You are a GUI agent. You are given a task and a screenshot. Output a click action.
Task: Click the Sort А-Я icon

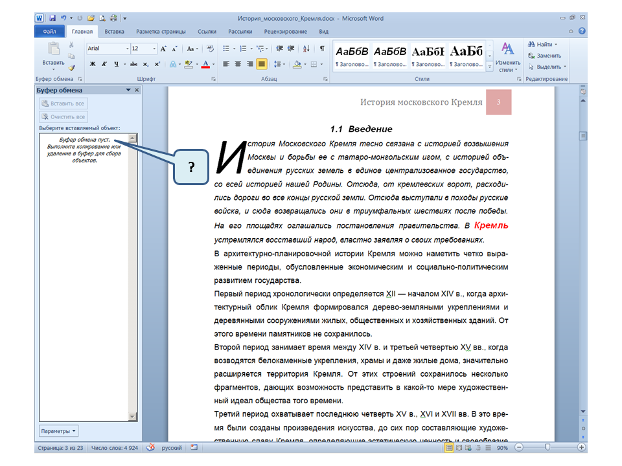pyautogui.click(x=306, y=49)
